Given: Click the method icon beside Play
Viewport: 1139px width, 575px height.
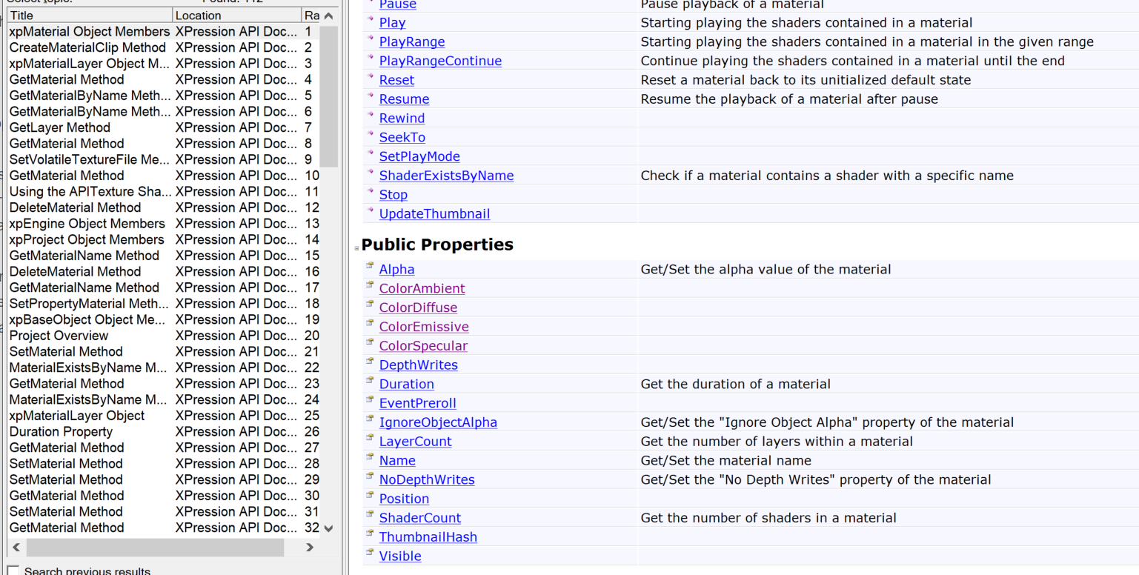Looking at the screenshot, I should point(371,20).
